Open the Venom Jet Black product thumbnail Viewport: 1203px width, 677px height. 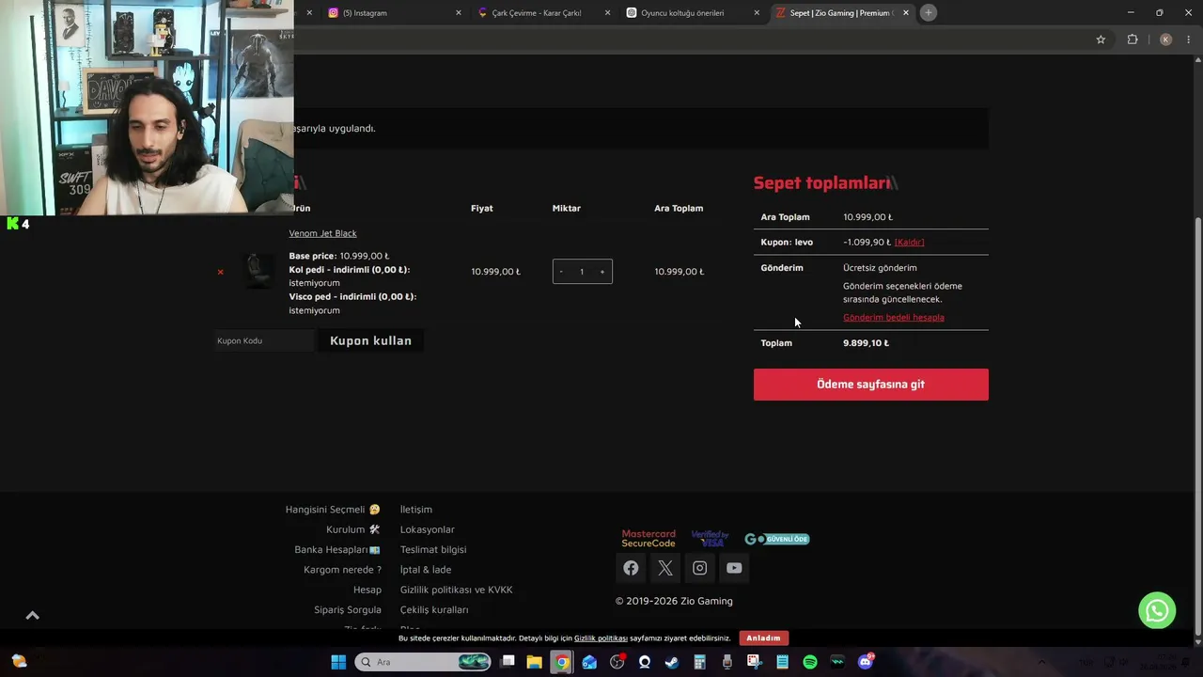[259, 271]
